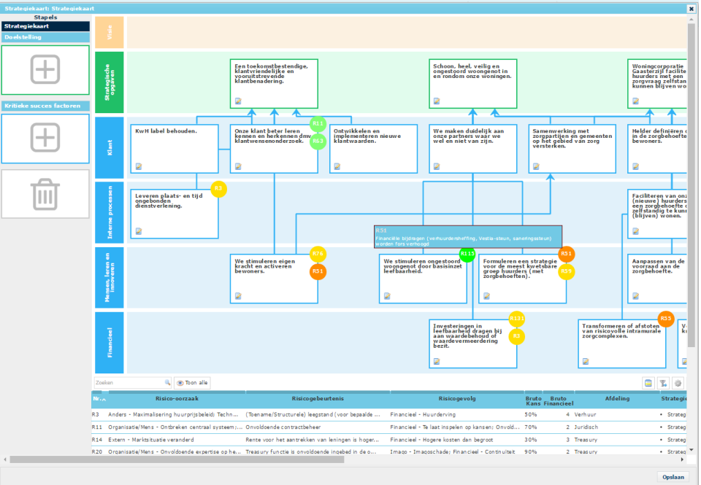Image resolution: width=701 pixels, height=485 pixels.
Task: Open the Doelstelling section in the sidebar
Action: point(45,36)
